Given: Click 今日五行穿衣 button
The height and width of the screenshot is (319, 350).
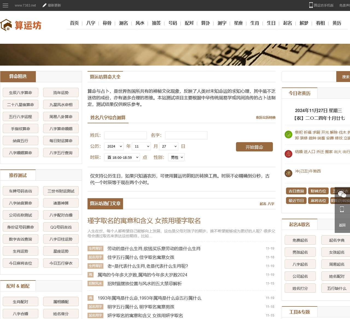Looking at the screenshot, I should (x=61, y=263).
